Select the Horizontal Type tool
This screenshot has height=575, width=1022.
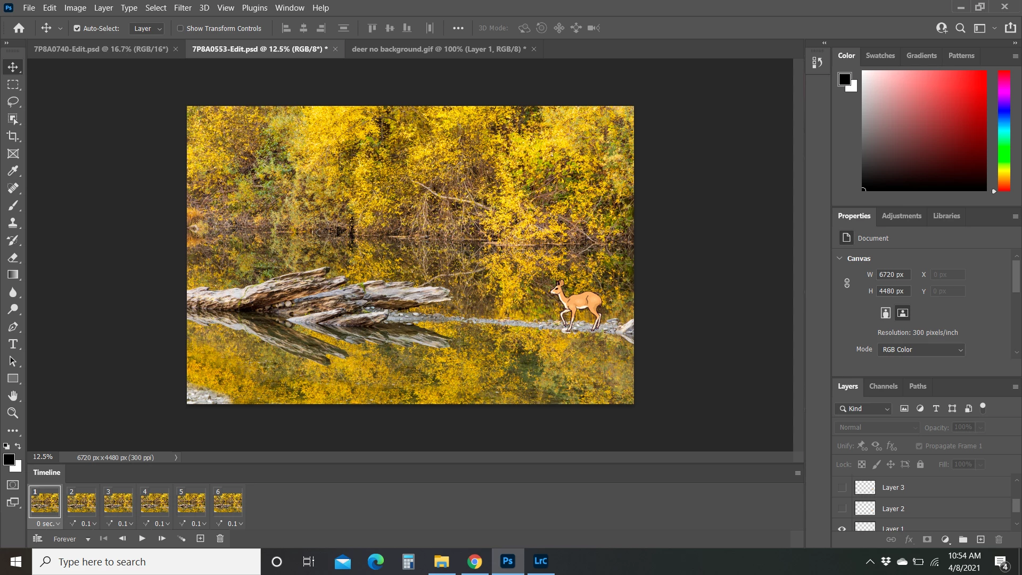coord(13,344)
